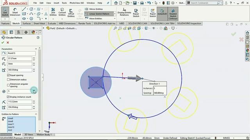Switch to the SOLIDWORKS CAM tab

click(137, 23)
